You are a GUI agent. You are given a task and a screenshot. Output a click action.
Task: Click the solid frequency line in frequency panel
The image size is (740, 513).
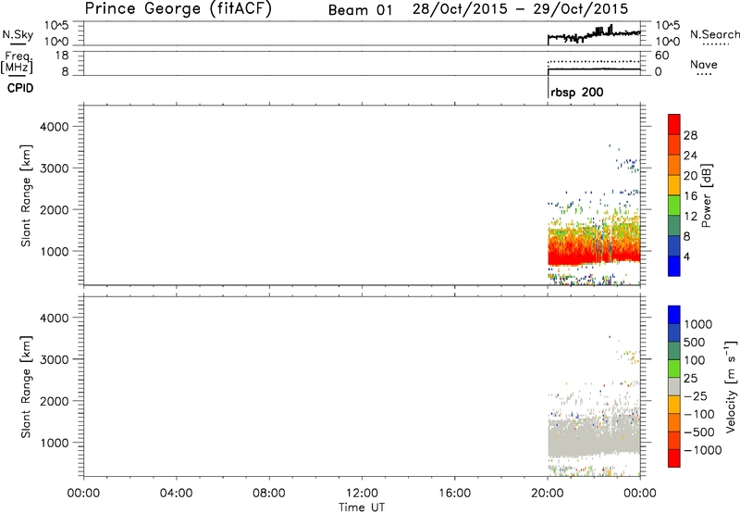pos(594,69)
